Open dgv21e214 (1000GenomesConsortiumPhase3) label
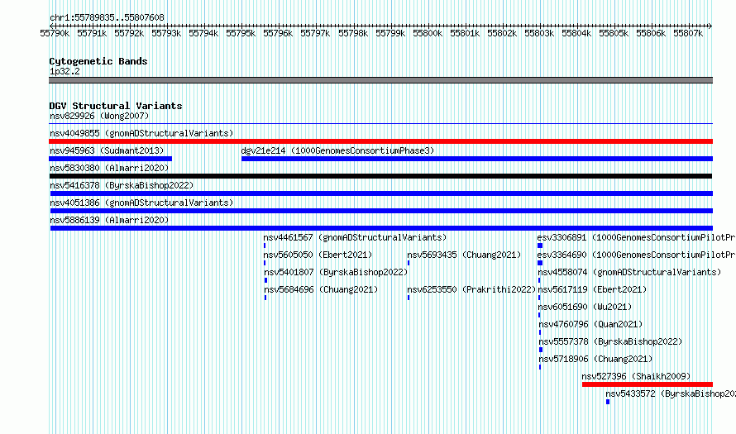 337,150
